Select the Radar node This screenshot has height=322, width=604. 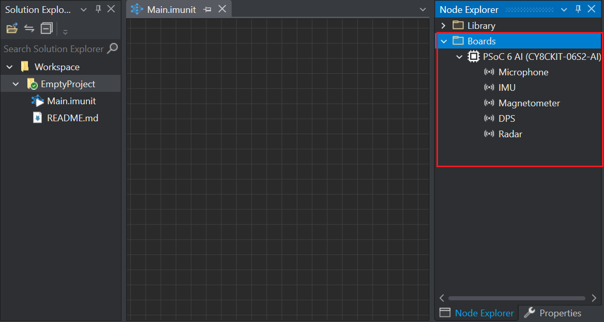point(510,134)
